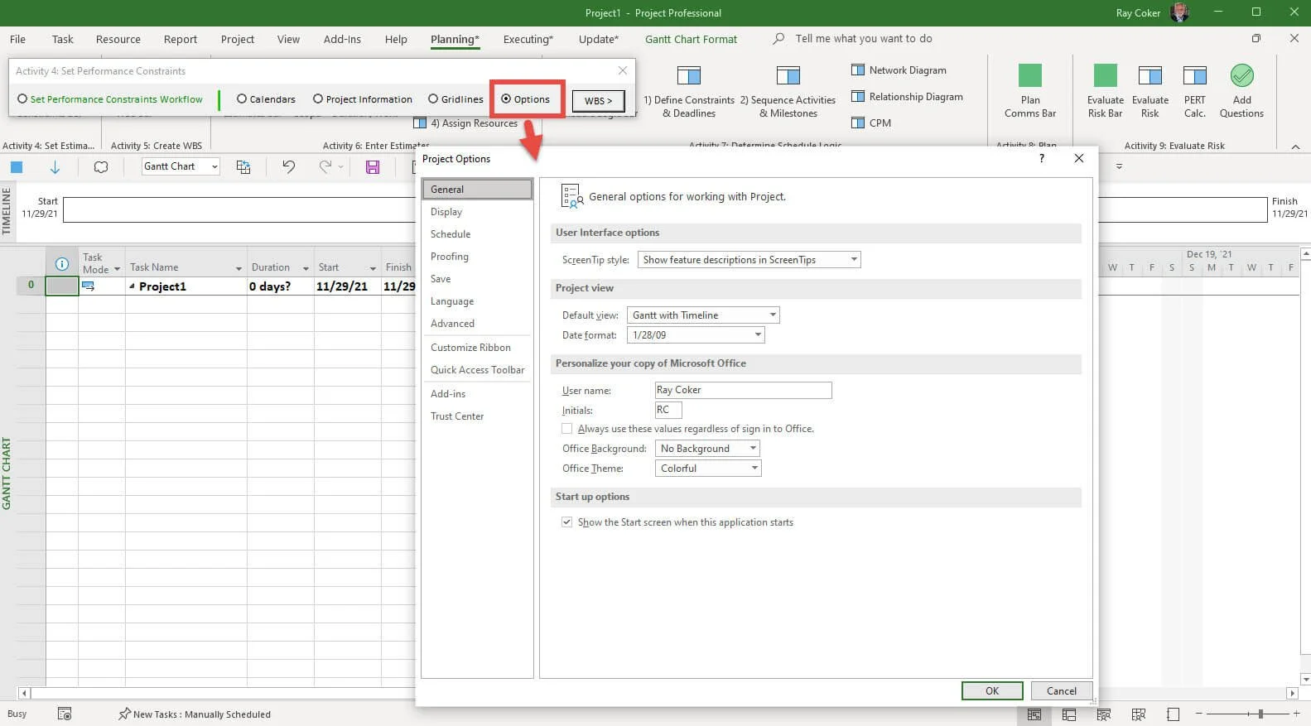This screenshot has width=1311, height=726.
Task: Switch to Team Planner view in status bar
Action: pos(1104,714)
